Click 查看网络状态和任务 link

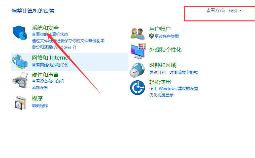point(50,65)
